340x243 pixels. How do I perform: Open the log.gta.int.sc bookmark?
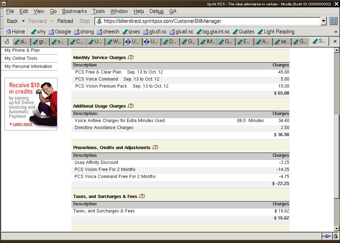tap(213, 32)
